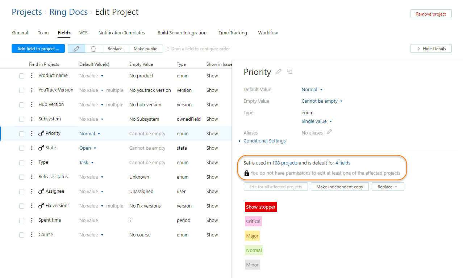Click the copy icon next to Priority heading

(289, 71)
